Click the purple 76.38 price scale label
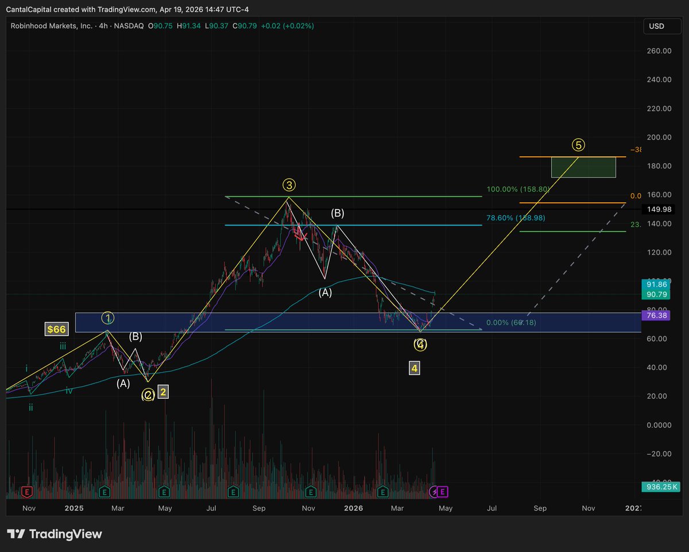 (655, 315)
